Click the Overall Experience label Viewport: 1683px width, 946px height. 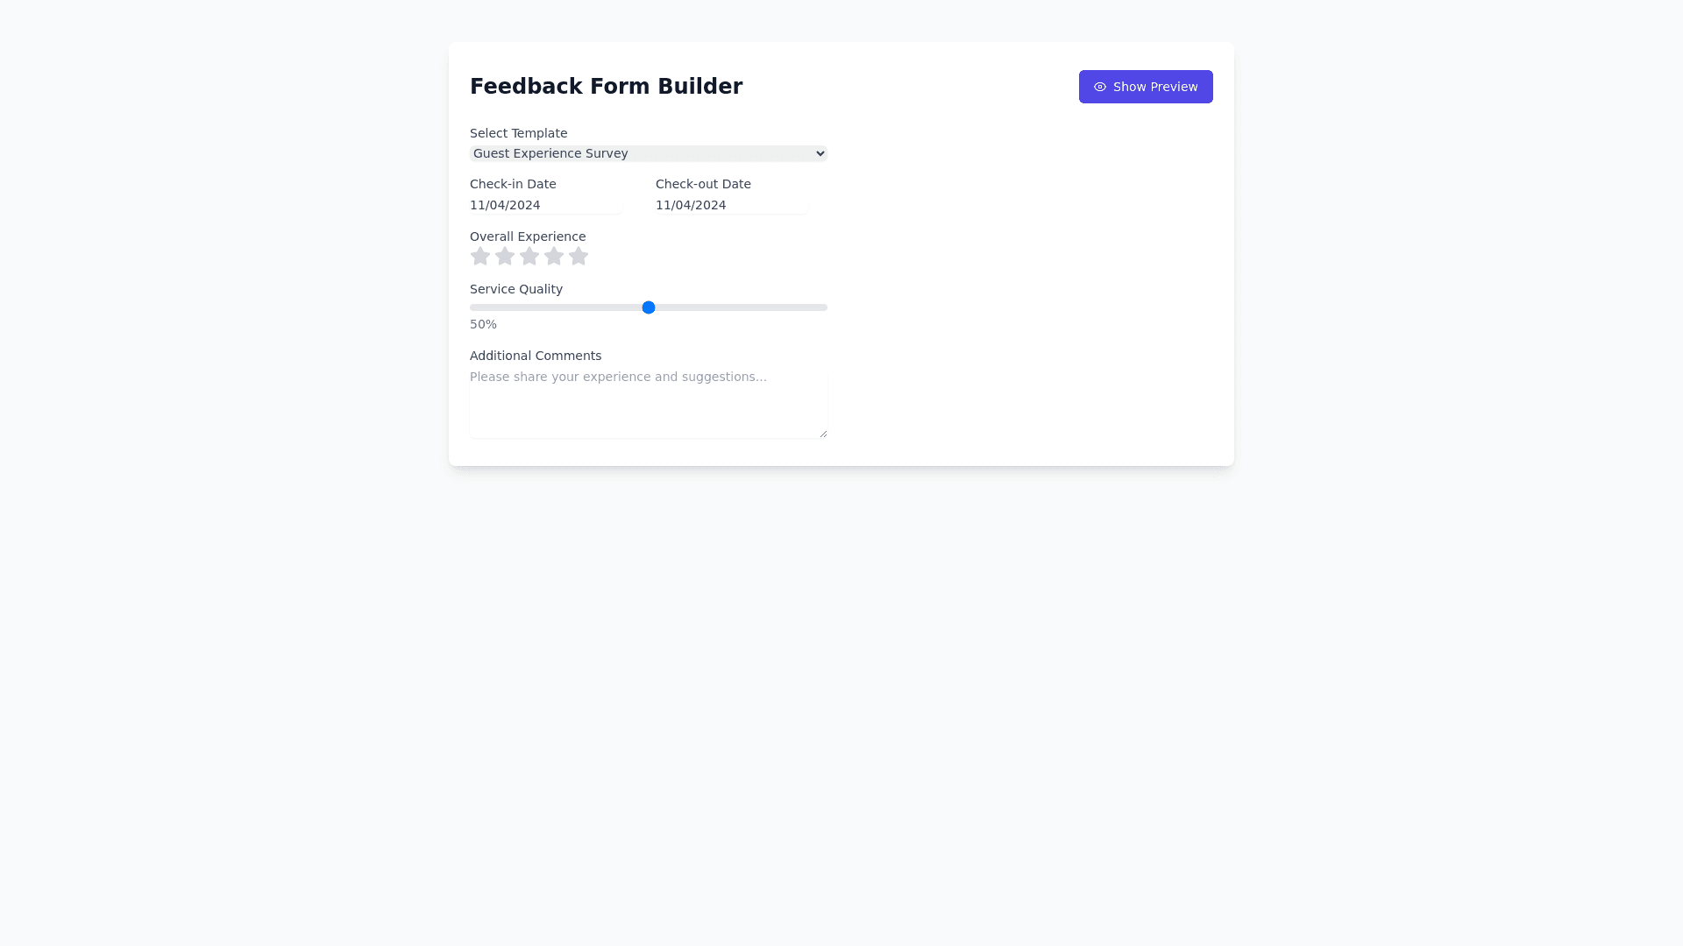528,236
